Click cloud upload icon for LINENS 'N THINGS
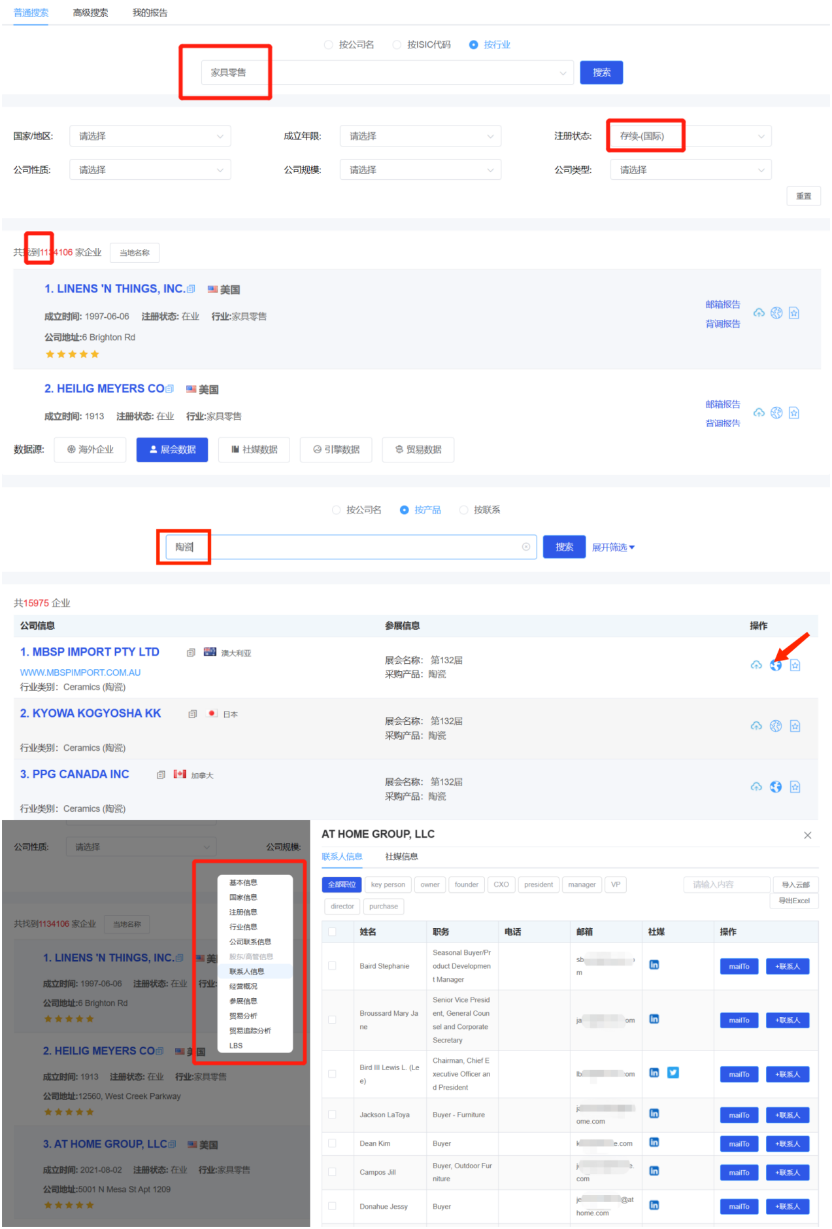The image size is (832, 1229). click(x=759, y=313)
